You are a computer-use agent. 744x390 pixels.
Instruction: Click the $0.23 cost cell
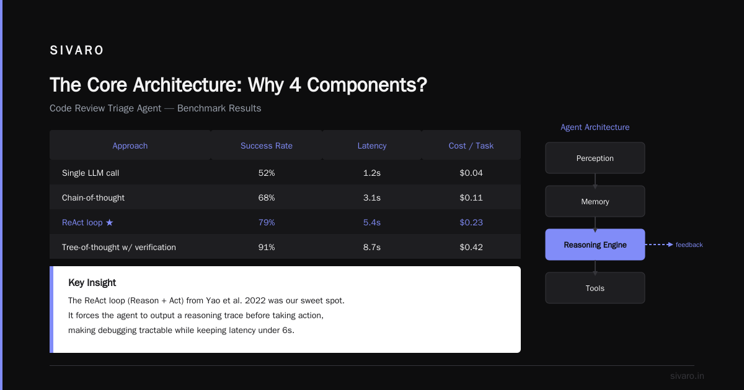pyautogui.click(x=471, y=222)
